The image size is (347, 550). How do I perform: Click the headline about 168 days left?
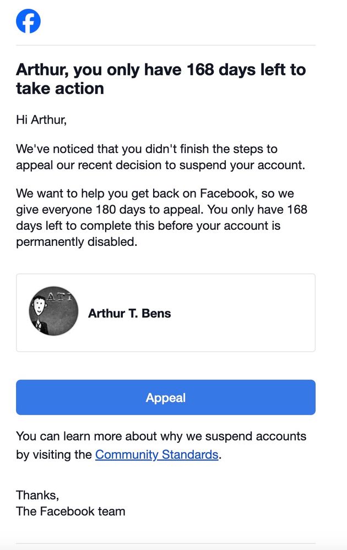[161, 79]
